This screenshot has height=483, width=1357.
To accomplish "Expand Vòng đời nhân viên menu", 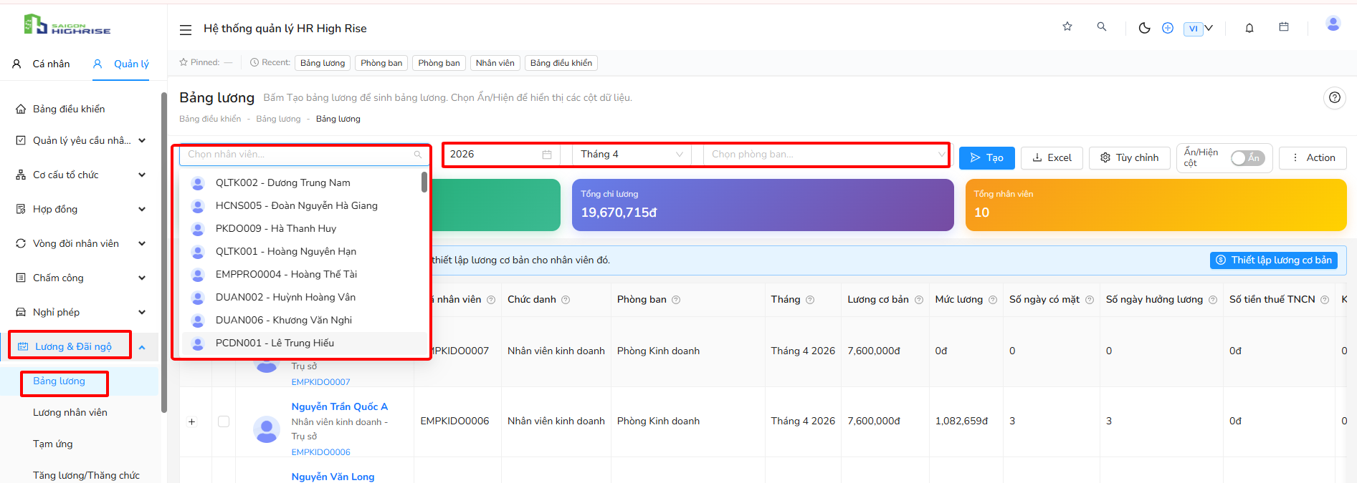I will 81,243.
